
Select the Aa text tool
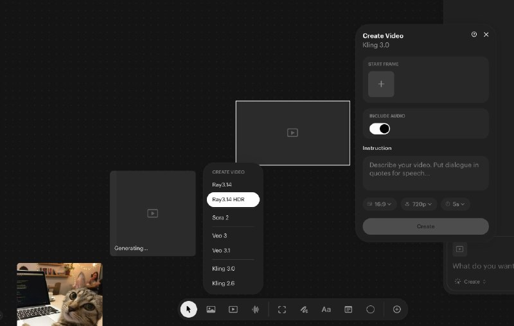tap(326, 309)
